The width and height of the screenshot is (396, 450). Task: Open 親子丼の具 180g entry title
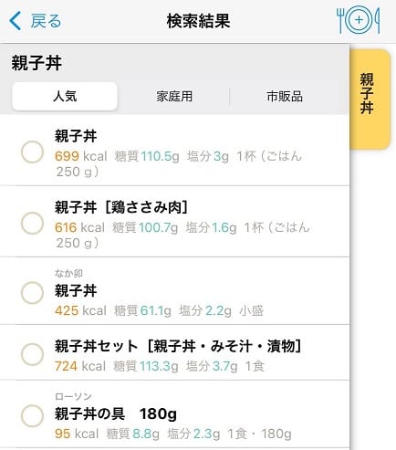(x=116, y=413)
